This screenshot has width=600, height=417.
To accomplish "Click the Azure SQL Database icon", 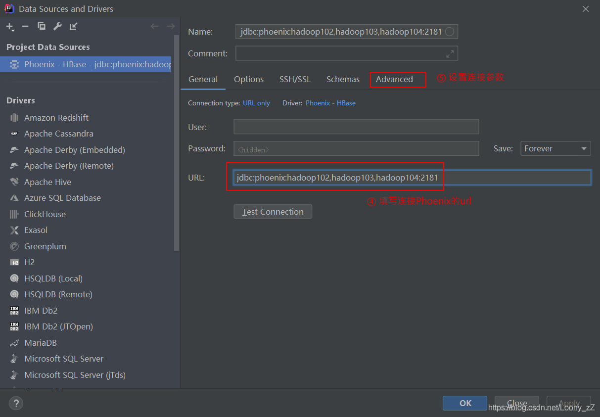I will [x=14, y=198].
